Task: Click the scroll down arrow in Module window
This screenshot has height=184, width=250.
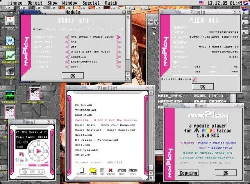Action: [128, 74]
